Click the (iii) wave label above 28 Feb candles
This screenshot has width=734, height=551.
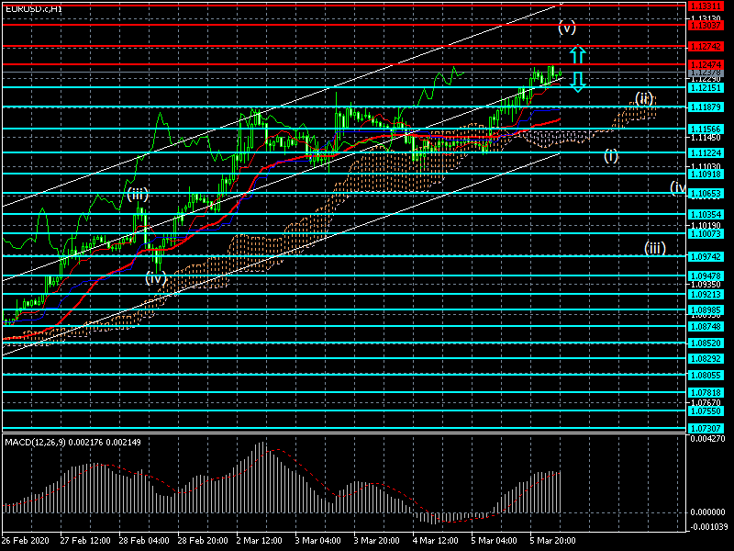(138, 195)
